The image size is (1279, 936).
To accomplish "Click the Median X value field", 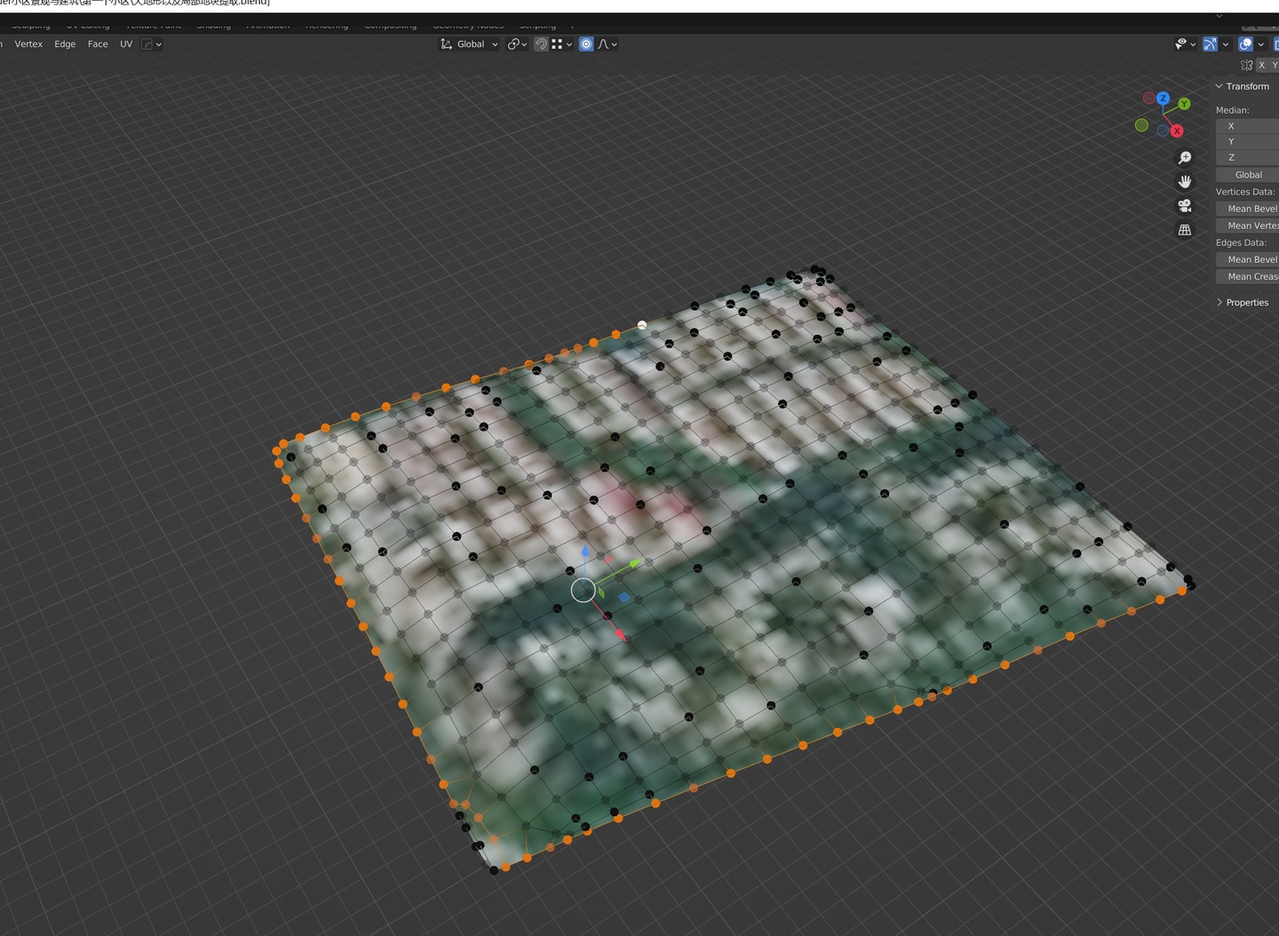I will (x=1247, y=126).
